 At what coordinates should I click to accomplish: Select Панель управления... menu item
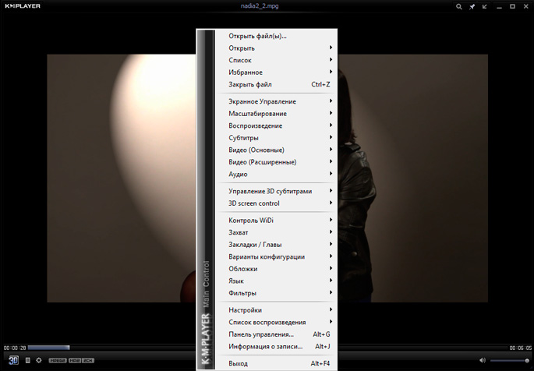point(276,334)
